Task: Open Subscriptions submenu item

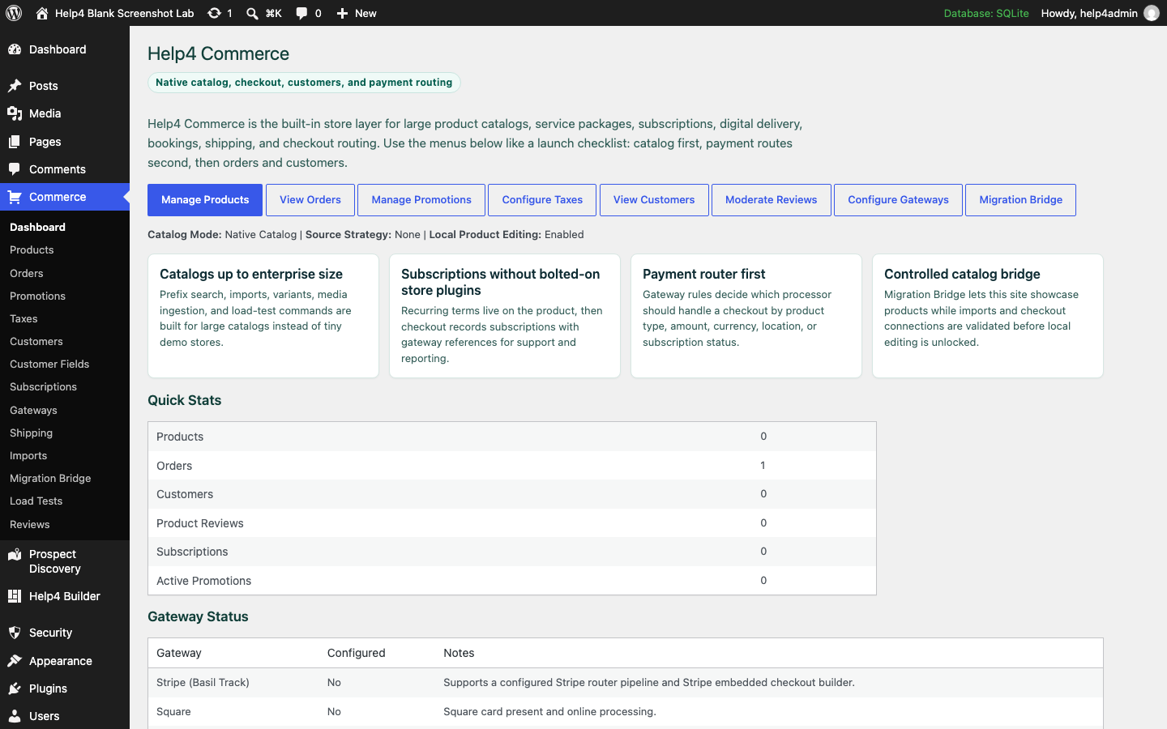Action: (43, 387)
